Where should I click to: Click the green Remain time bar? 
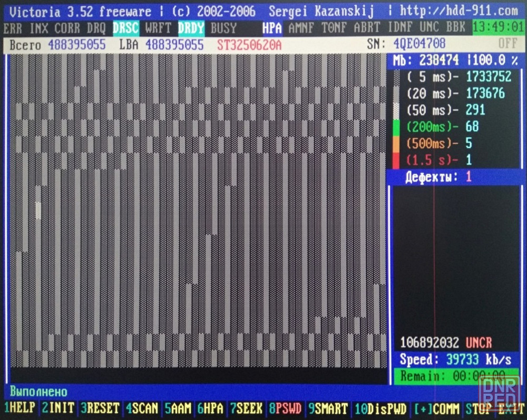click(x=456, y=376)
